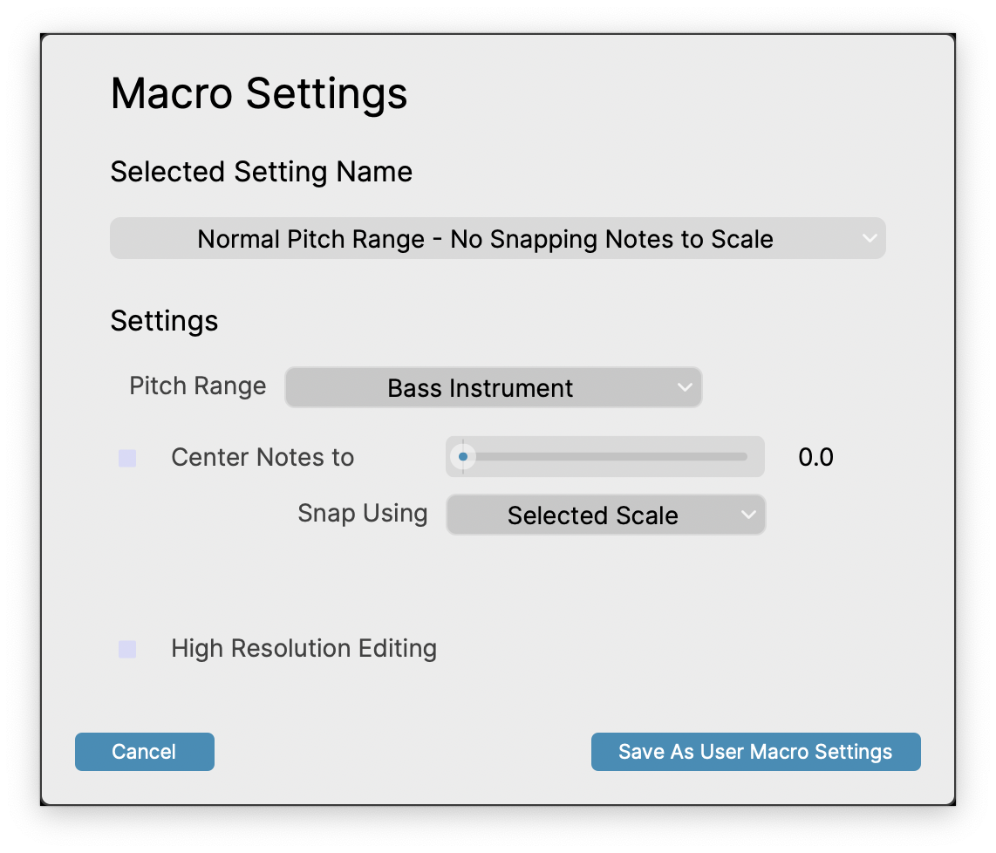
Task: Click the Pitch Range label
Action: (197, 386)
